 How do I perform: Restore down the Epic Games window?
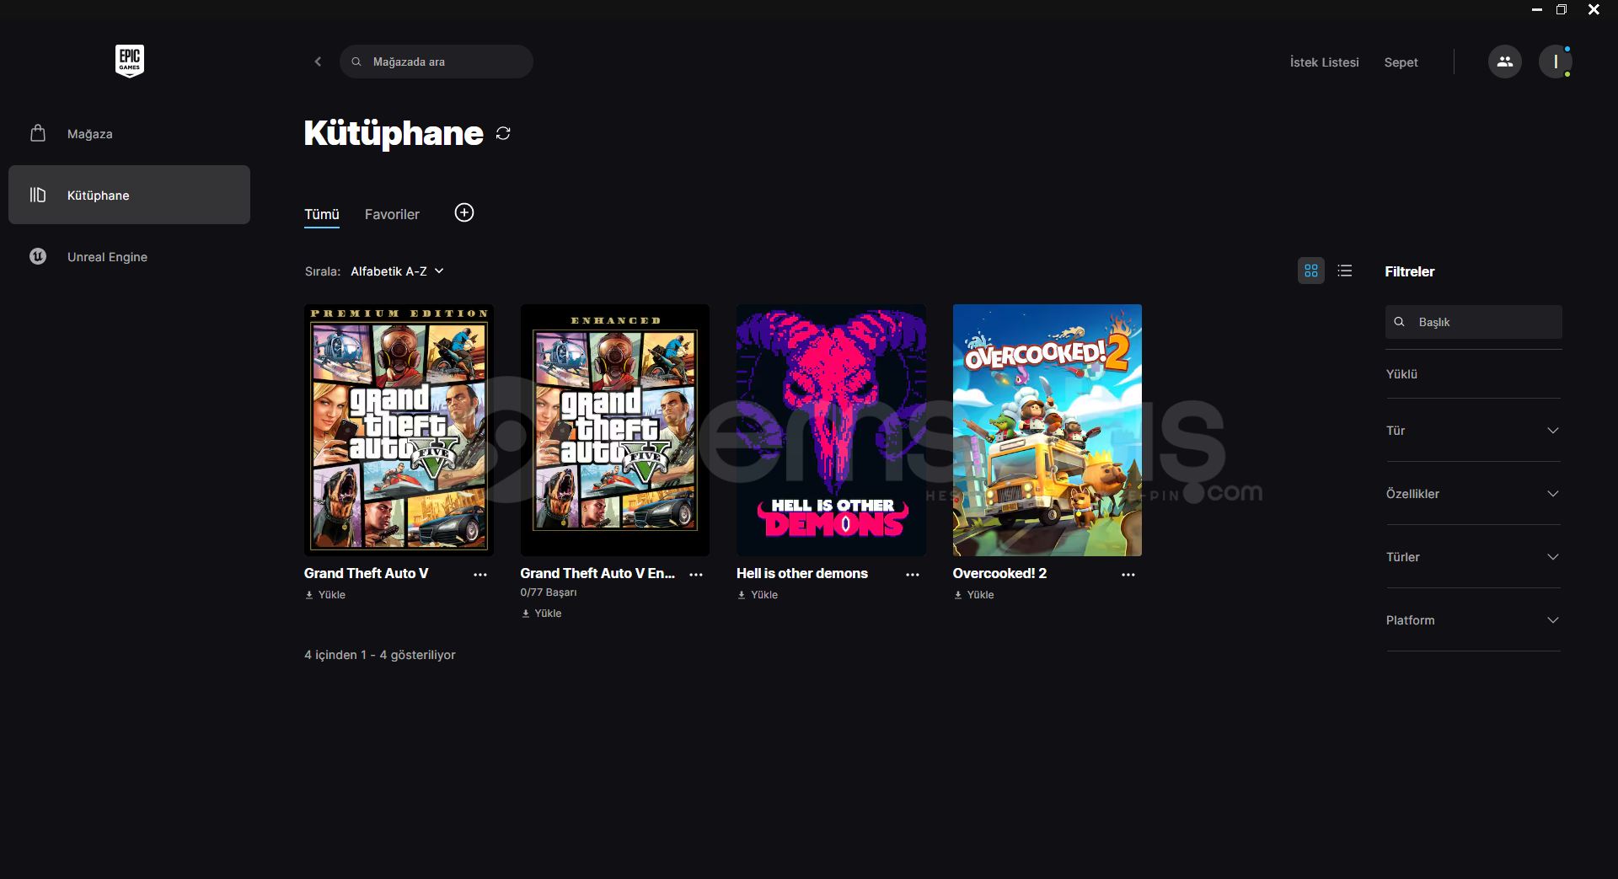[1562, 9]
